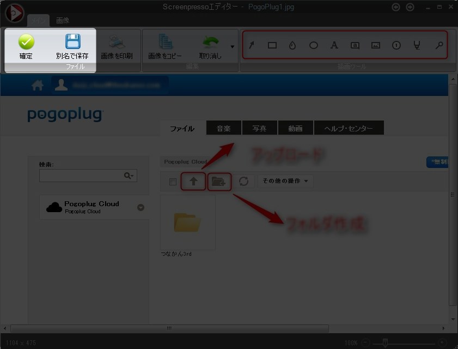Screen dimensions: 458x349
Task: Open the ヘルプ・センター tab
Action: (349, 128)
